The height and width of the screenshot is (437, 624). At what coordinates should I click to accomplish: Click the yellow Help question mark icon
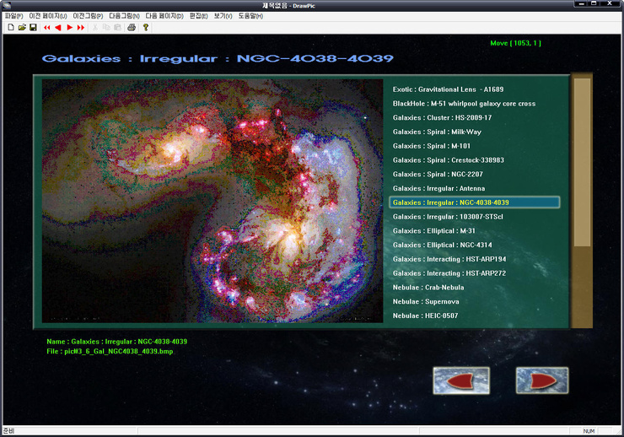(x=146, y=28)
